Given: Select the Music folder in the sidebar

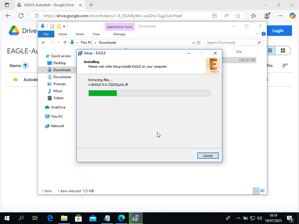Looking at the screenshot, I should click(58, 91).
